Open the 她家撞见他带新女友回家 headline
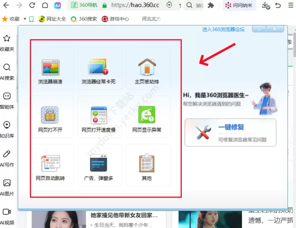296x228 pixels. [x=124, y=215]
